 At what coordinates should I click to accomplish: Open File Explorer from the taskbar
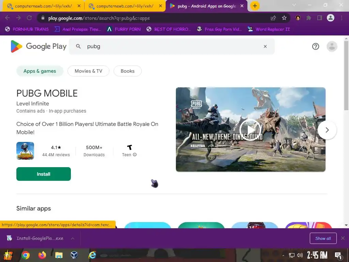click(x=59, y=255)
